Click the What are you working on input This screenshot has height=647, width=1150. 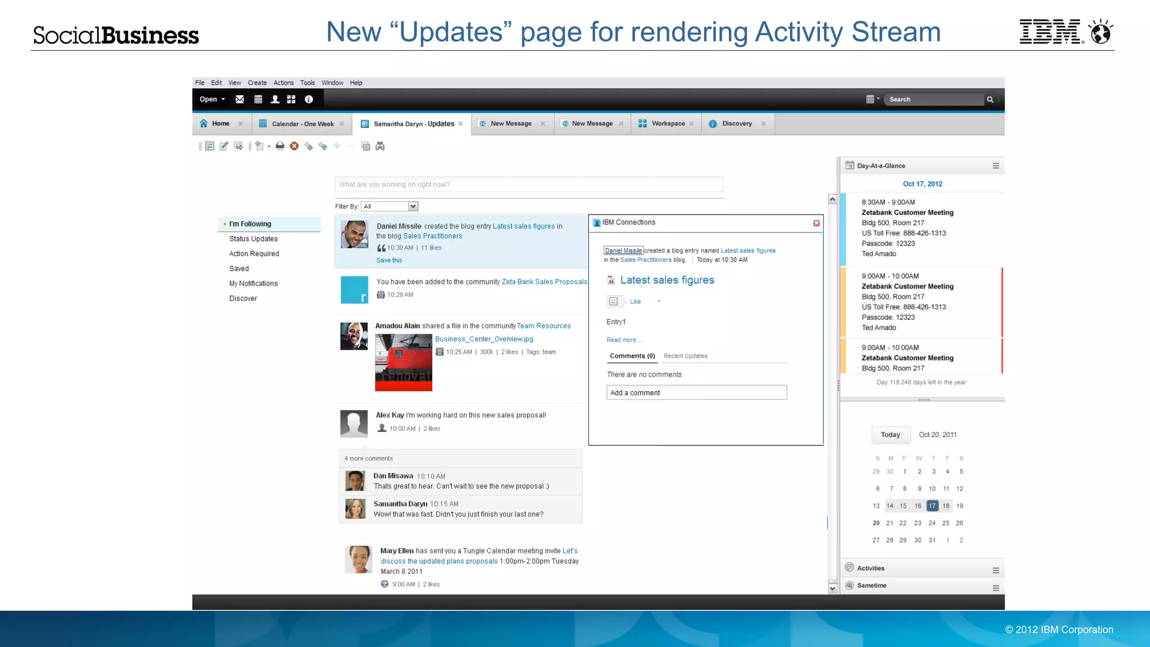(x=529, y=184)
